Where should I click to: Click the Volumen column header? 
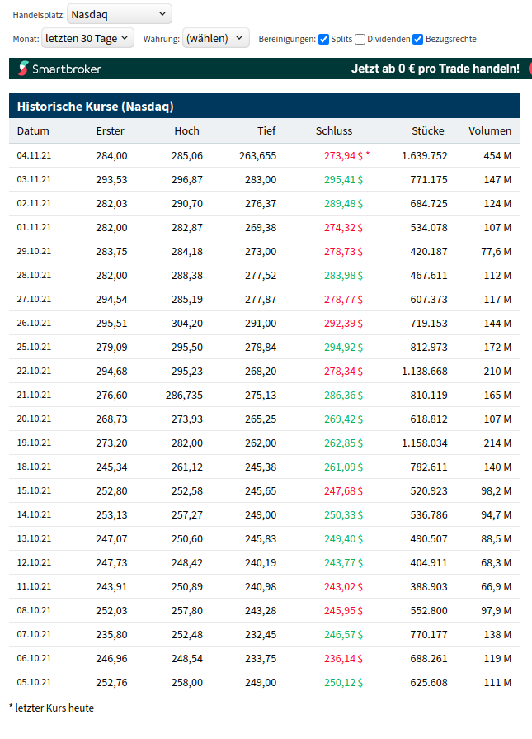pyautogui.click(x=490, y=130)
